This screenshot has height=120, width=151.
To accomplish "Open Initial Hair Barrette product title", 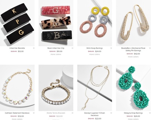I will pos(17,48).
